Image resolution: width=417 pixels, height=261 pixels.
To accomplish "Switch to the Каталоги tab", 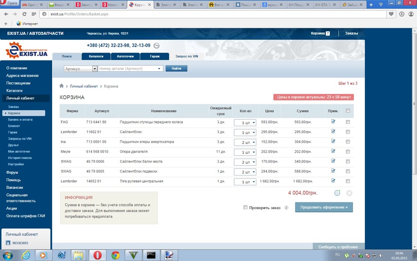I will point(96,57).
